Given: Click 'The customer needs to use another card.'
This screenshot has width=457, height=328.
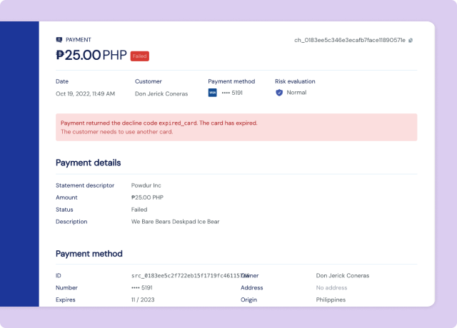Looking at the screenshot, I should pyautogui.click(x=117, y=132).
